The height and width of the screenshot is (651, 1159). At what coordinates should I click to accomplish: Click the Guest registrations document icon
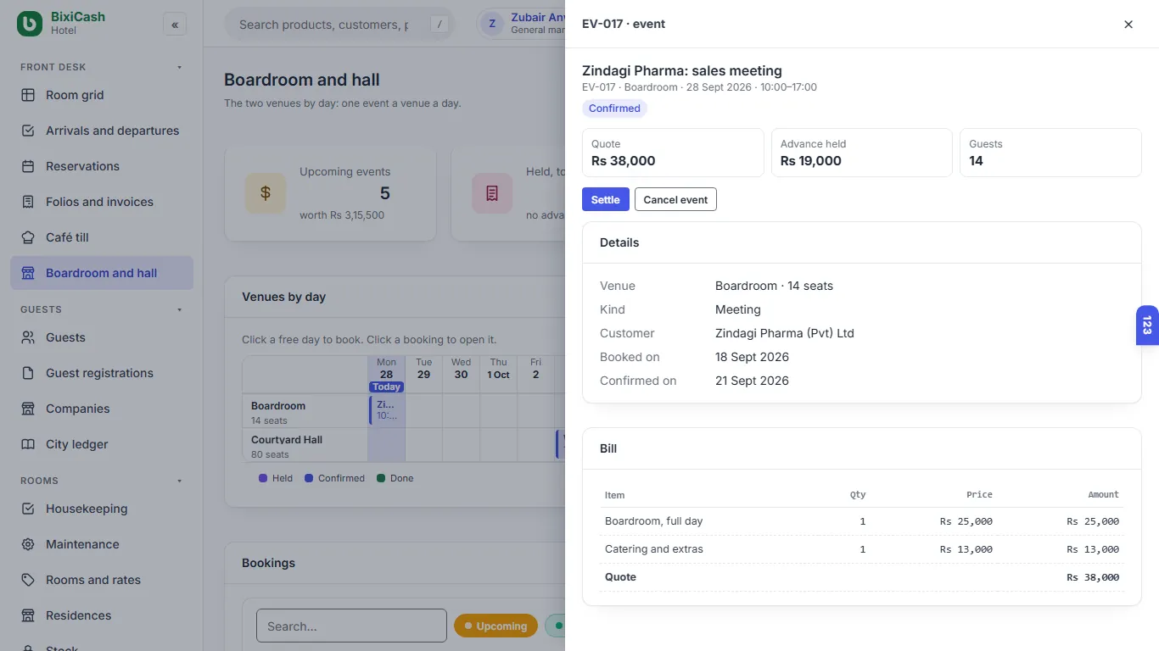pyautogui.click(x=28, y=373)
